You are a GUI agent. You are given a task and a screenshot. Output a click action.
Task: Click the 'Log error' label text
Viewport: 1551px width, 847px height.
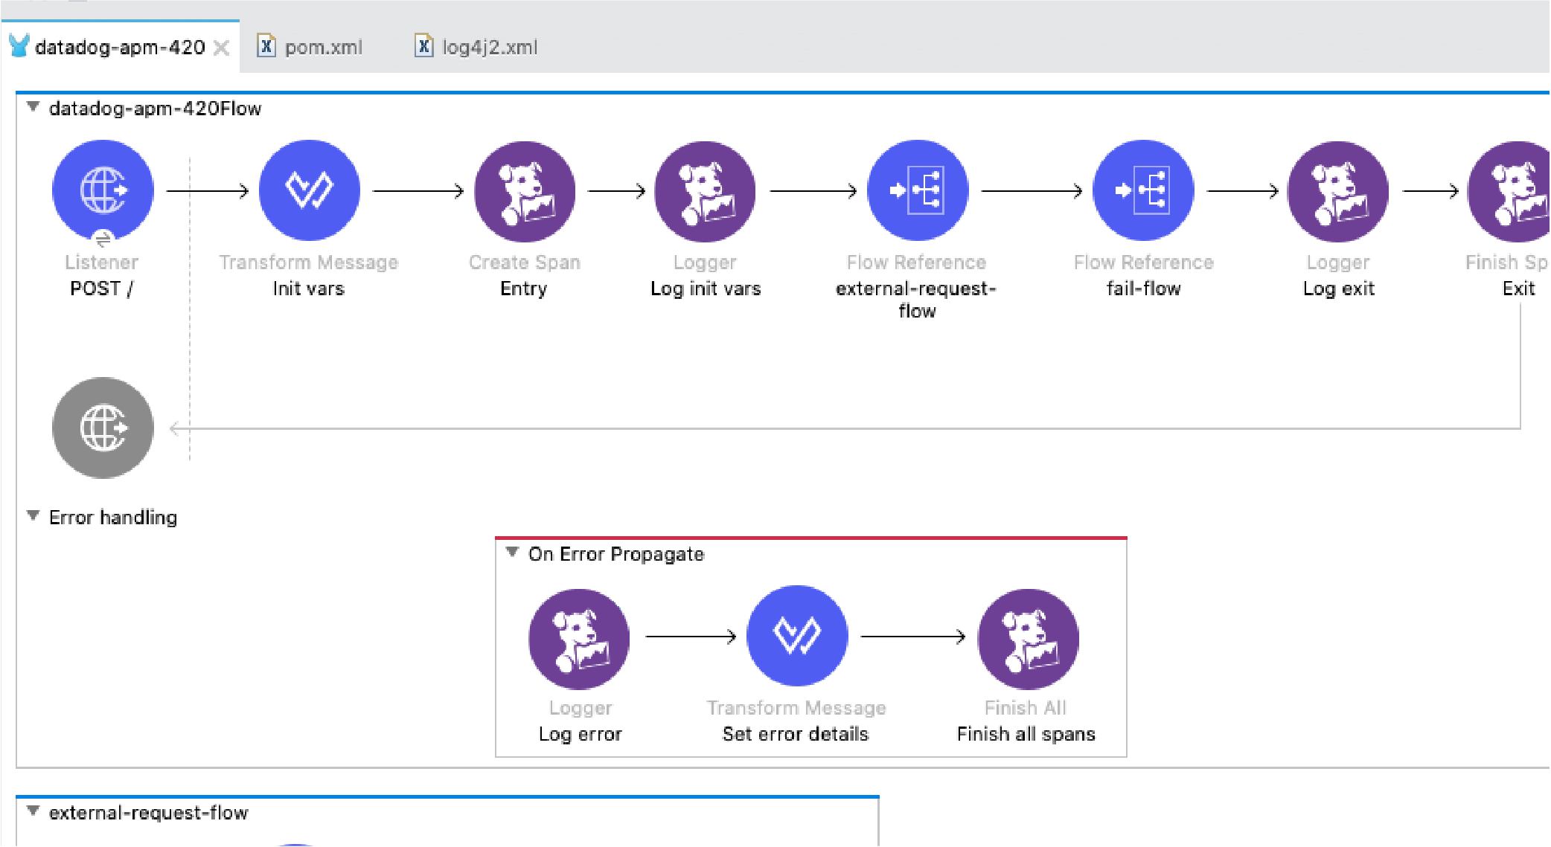point(581,734)
